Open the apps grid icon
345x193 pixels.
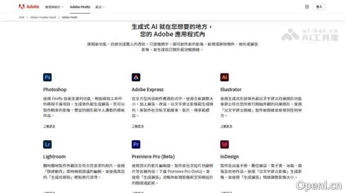pyautogui.click(x=307, y=7)
